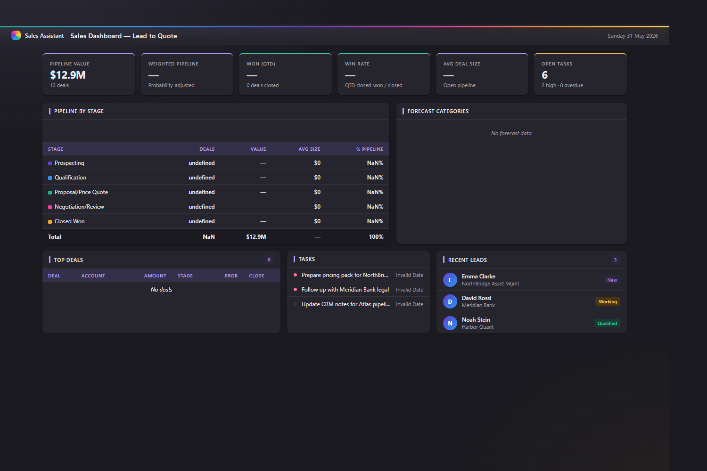Click the 'No forecast data' message
707x471 pixels.
[511, 133]
